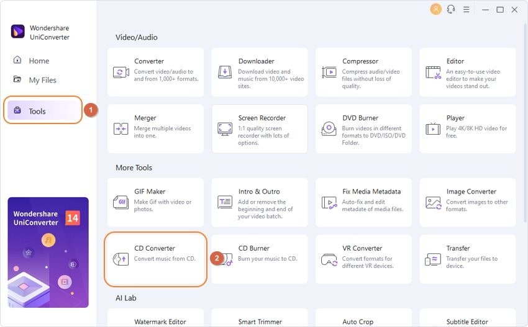Screen dimensions: 528x327
Task: Open the Intro & Outro title
Action: tap(259, 192)
